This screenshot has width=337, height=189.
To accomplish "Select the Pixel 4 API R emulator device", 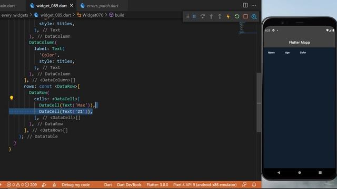I will point(205,185).
